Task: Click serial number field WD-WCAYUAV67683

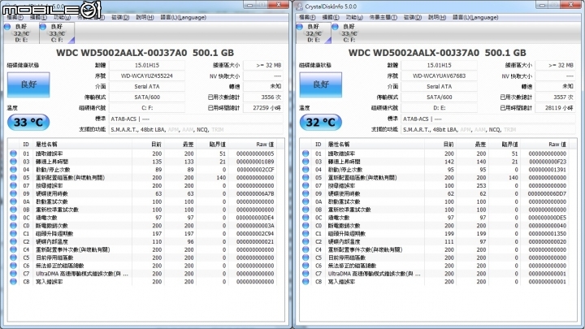Action: pos(439,76)
